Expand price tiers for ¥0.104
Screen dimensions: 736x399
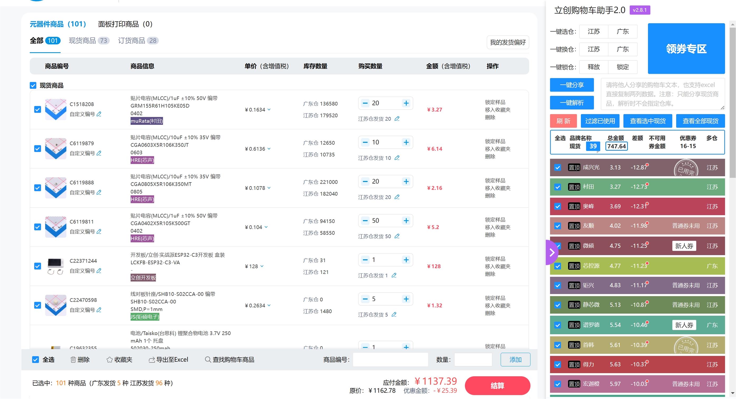pos(266,227)
